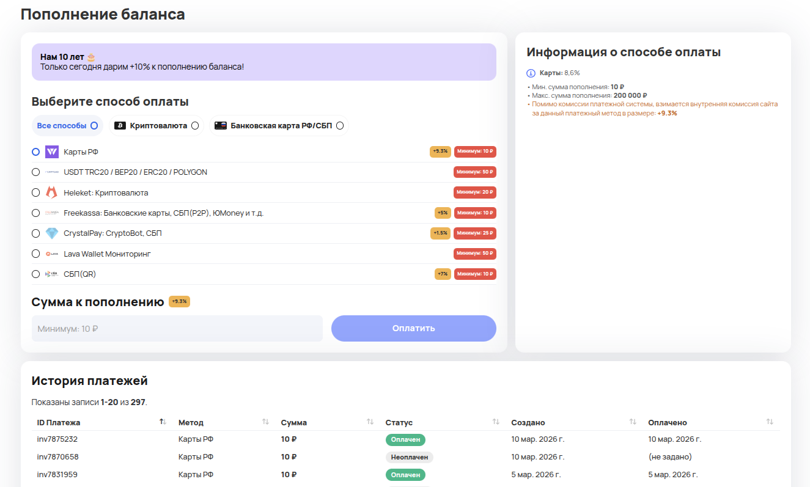Screen dimensions: 810x487
Task: Click the +9.3% badge beside Сумма к пополнению
Action: (179, 302)
